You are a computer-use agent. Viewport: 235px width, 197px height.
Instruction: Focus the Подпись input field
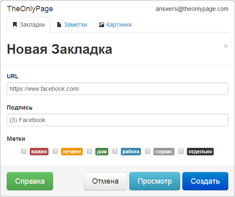click(117, 120)
